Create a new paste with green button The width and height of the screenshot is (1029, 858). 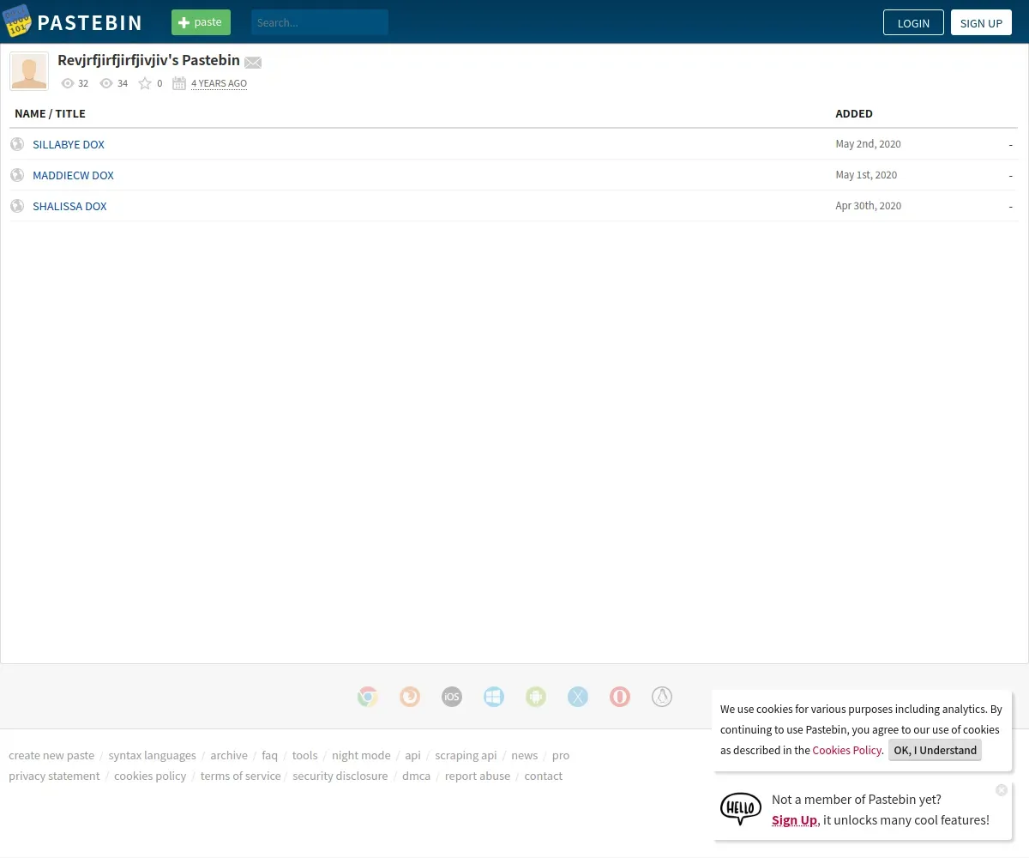[201, 22]
